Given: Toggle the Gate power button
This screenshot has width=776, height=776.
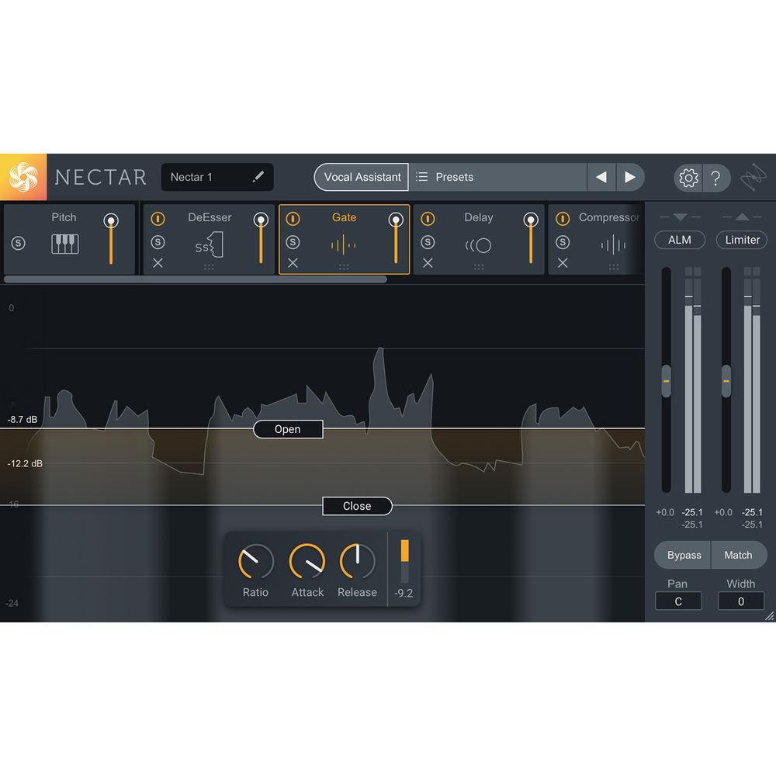Looking at the screenshot, I should pos(293,218).
